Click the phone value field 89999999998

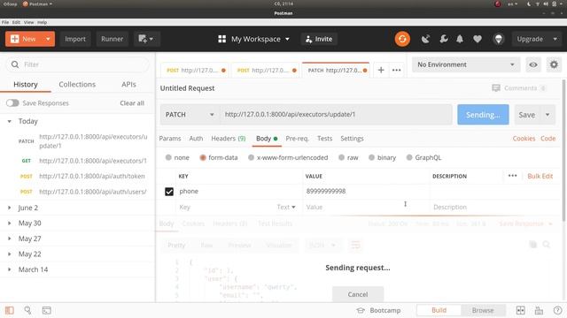(366, 191)
